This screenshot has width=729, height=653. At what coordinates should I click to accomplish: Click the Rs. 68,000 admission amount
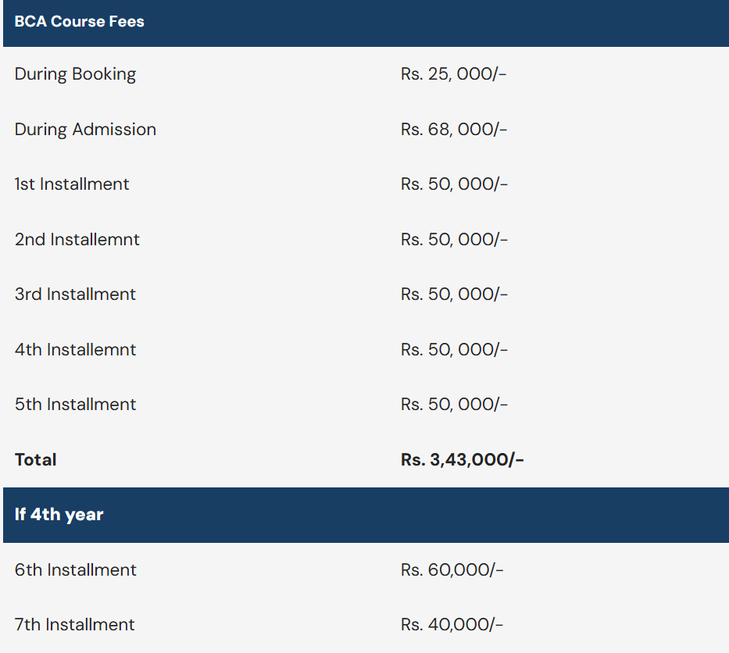point(454,130)
